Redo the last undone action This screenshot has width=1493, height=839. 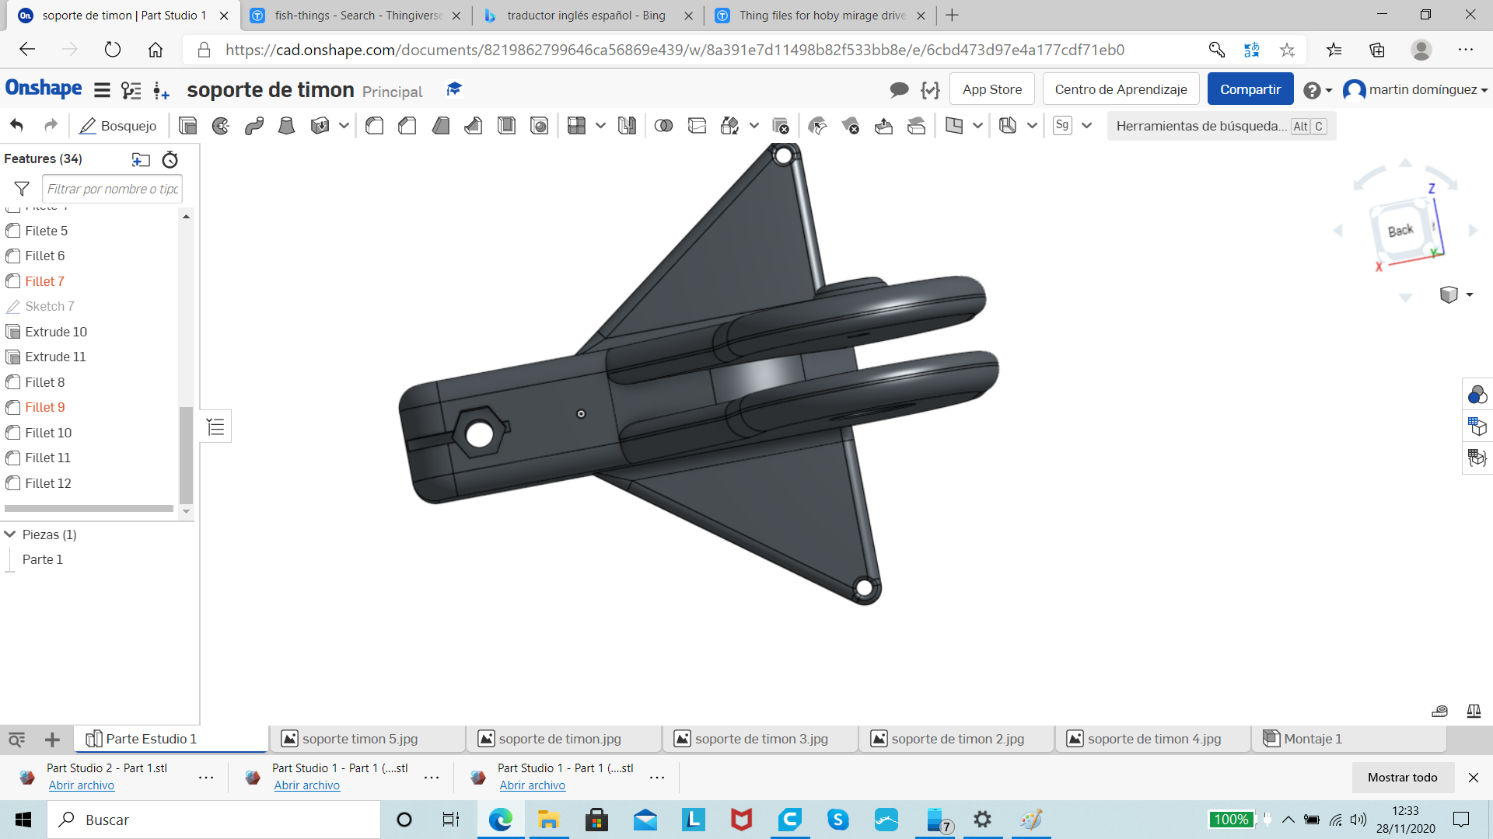coord(51,126)
